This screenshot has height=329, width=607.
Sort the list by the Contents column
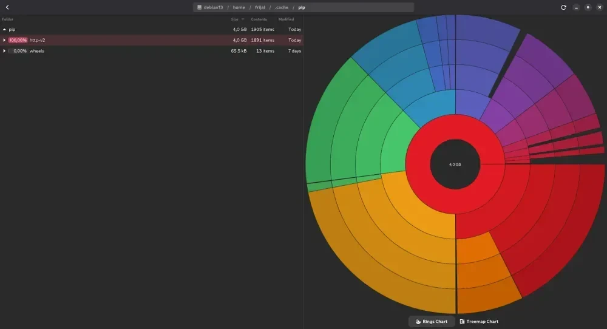pyautogui.click(x=259, y=19)
